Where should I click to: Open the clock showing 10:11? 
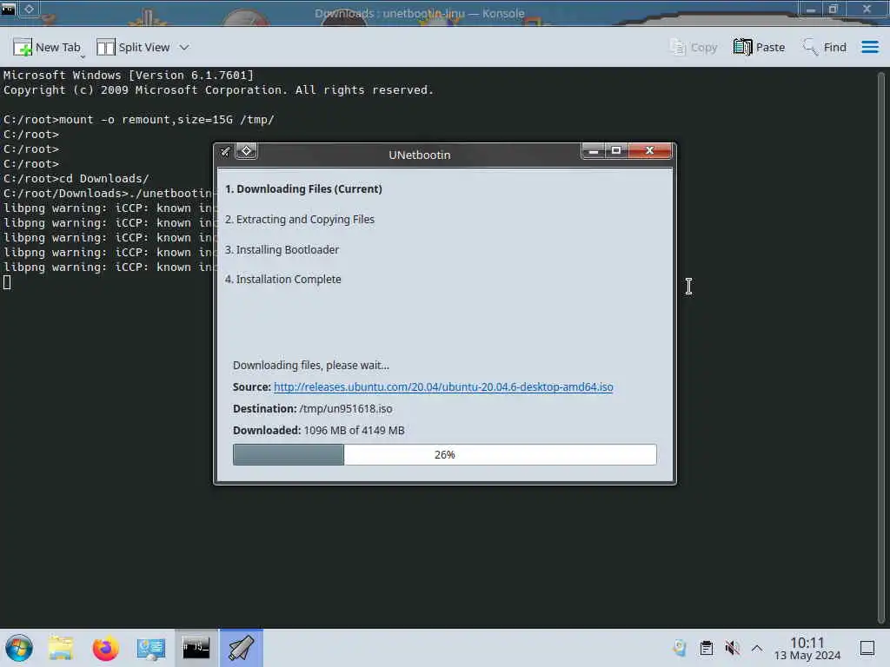807,648
